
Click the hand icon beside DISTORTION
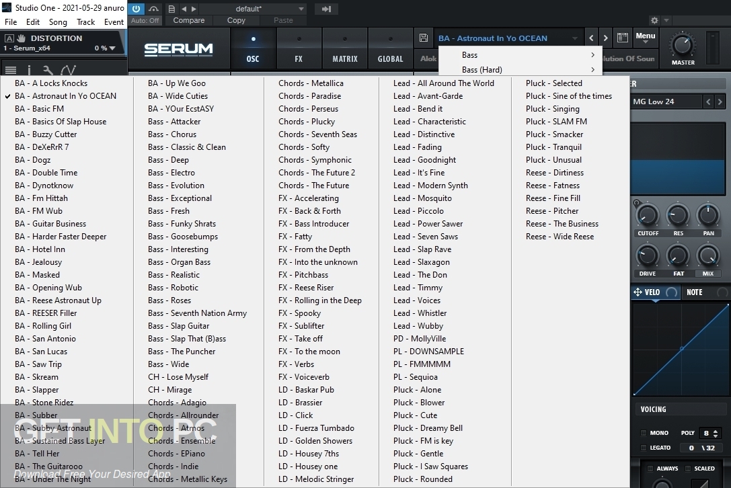pyautogui.click(x=21, y=38)
